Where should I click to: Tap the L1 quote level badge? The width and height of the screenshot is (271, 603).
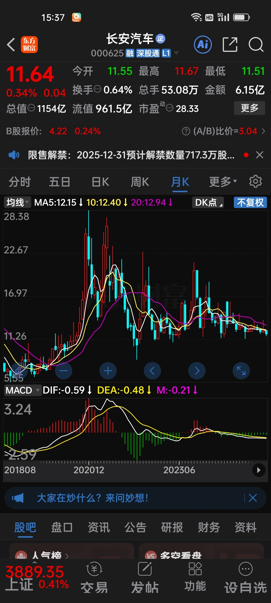click(166, 53)
